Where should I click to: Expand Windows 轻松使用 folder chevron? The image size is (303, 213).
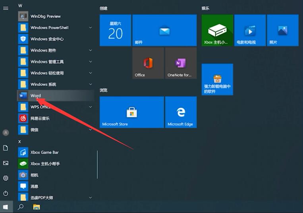click(x=90, y=73)
